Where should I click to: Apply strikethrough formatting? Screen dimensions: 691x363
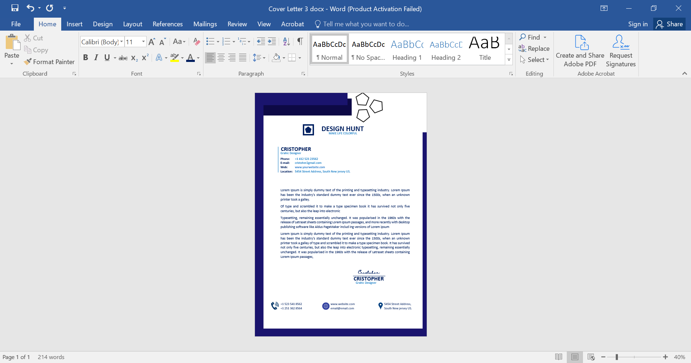(x=123, y=58)
